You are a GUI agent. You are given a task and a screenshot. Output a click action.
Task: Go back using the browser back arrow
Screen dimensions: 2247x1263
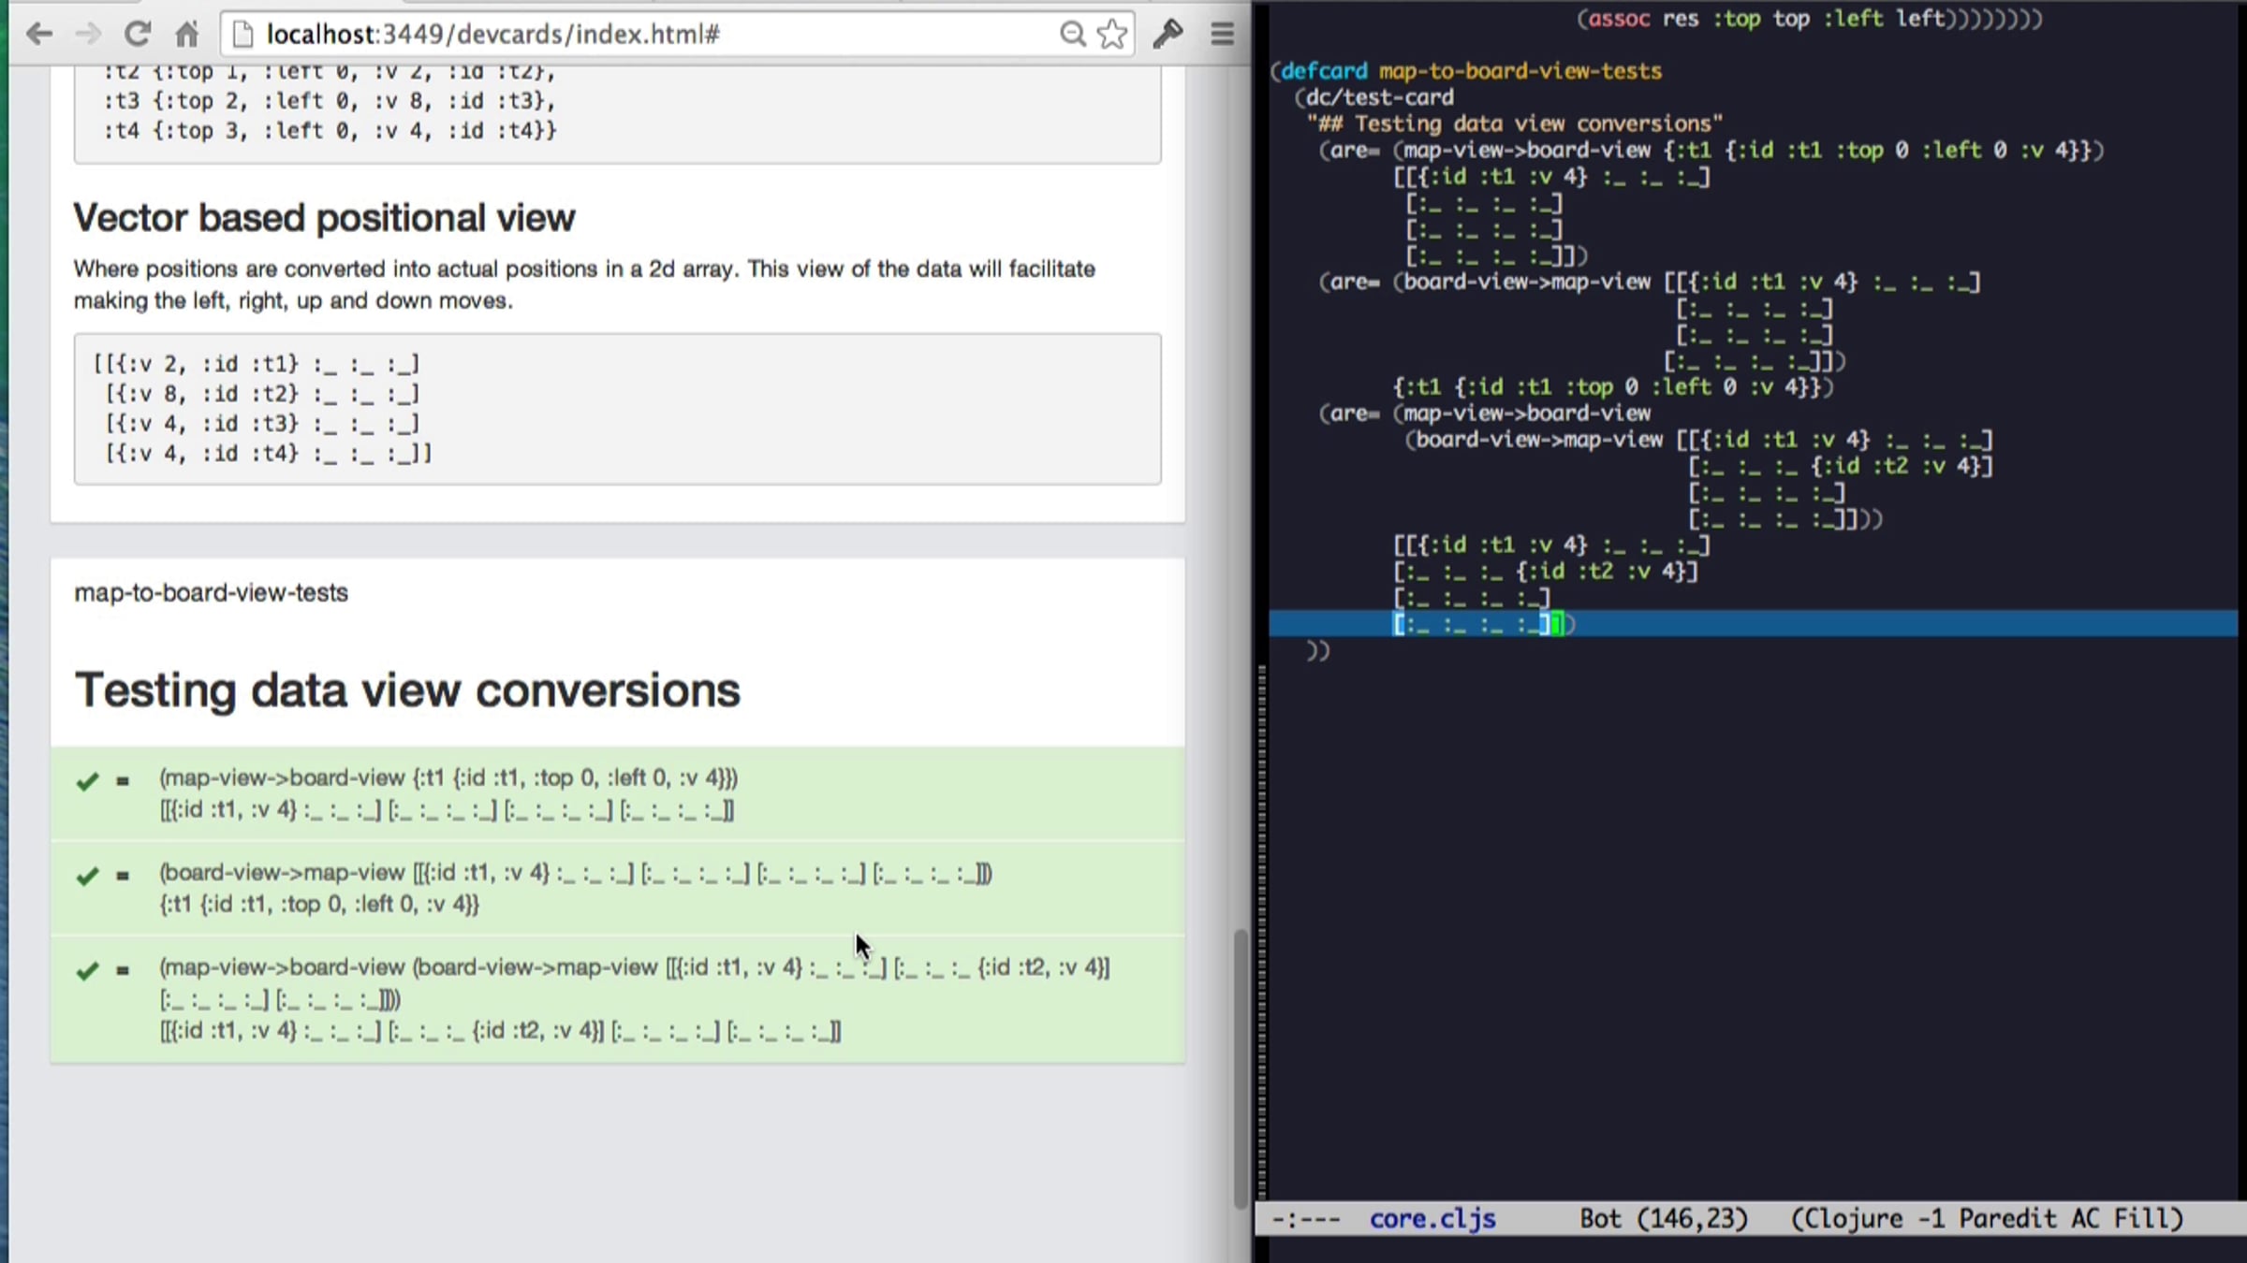click(38, 35)
